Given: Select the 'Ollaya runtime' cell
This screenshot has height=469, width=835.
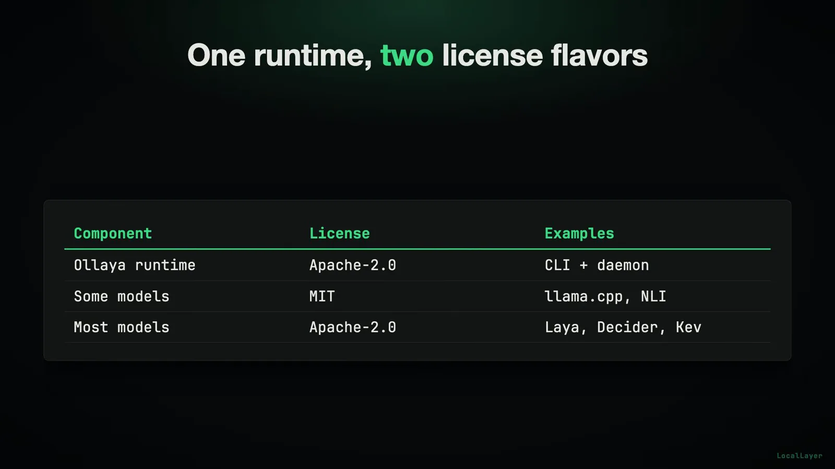Looking at the screenshot, I should tap(135, 265).
